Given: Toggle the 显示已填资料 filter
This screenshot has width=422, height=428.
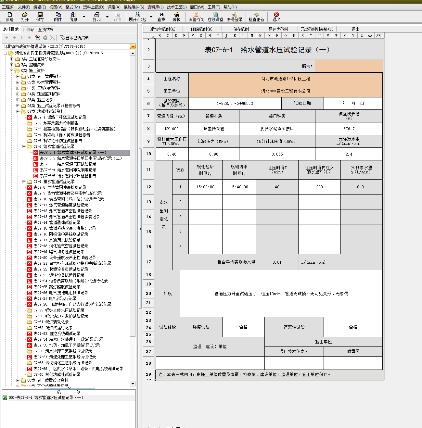Looking at the screenshot, I should coord(74,38).
